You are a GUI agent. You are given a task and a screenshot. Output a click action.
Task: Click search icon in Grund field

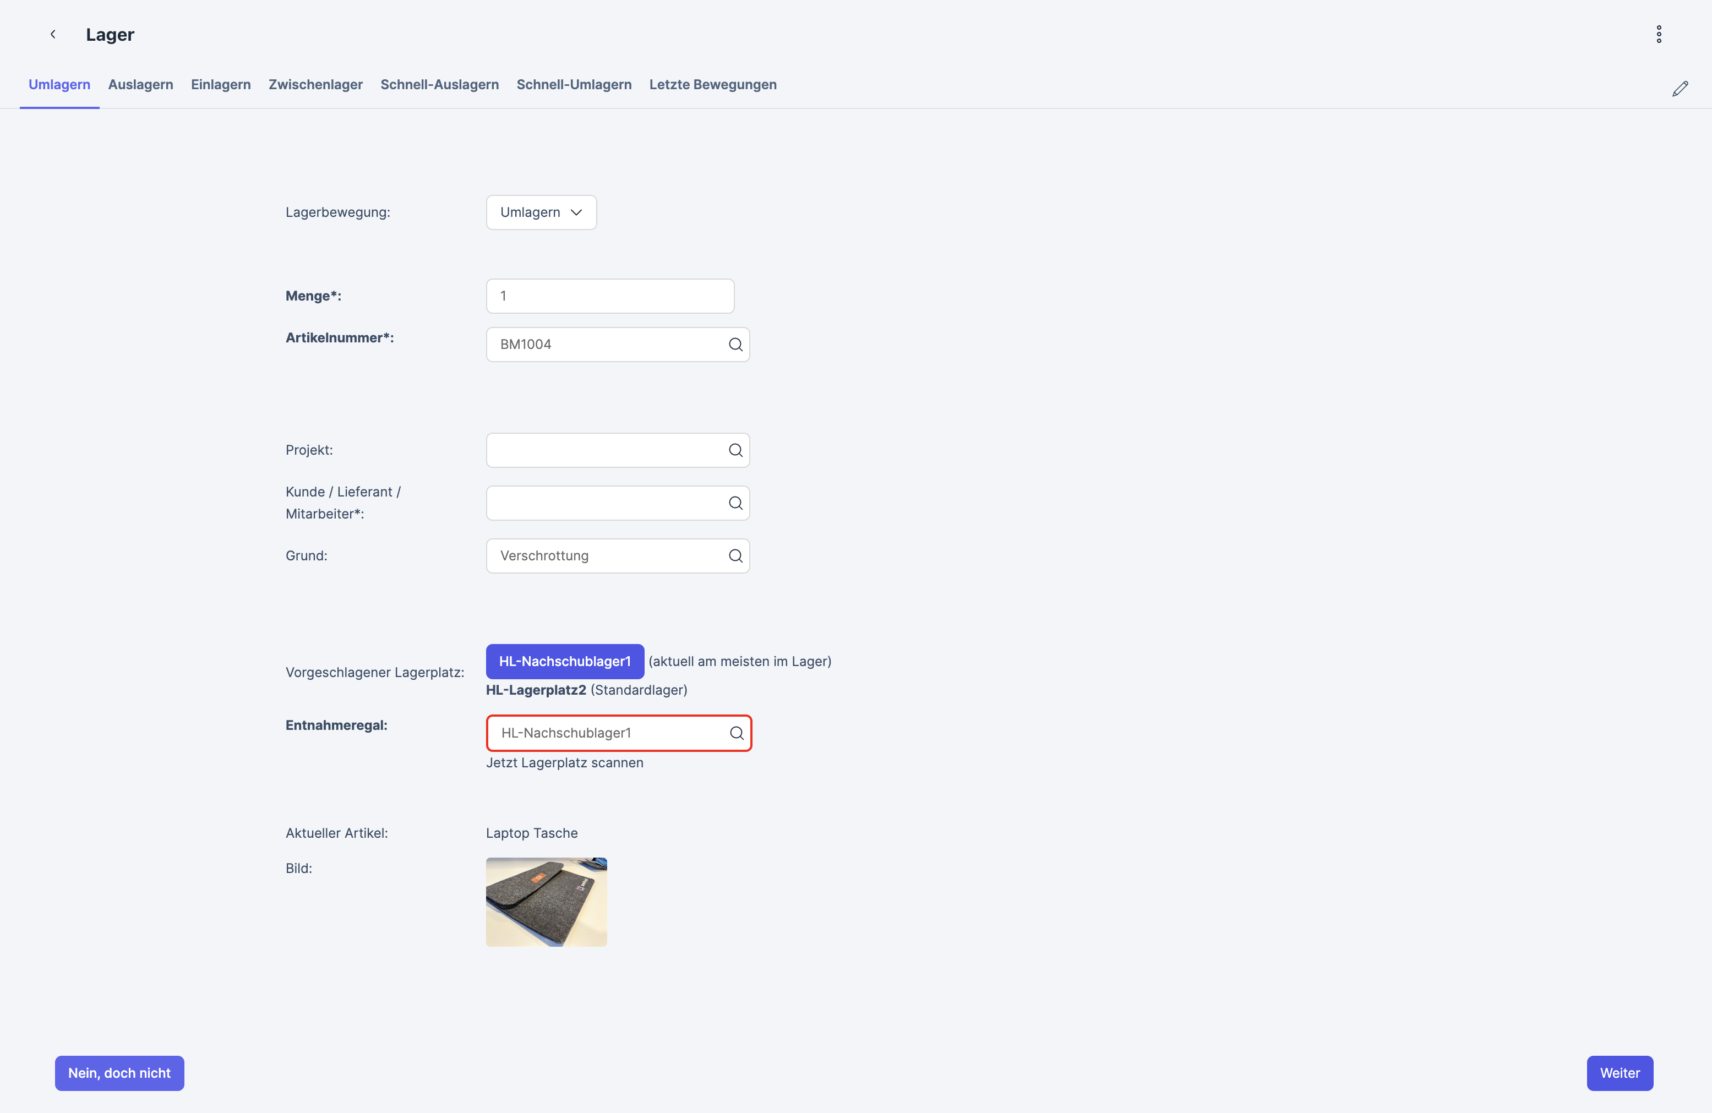pos(735,556)
